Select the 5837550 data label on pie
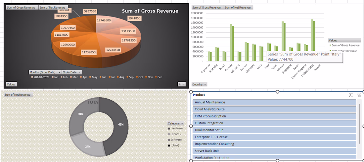 pos(90,11)
